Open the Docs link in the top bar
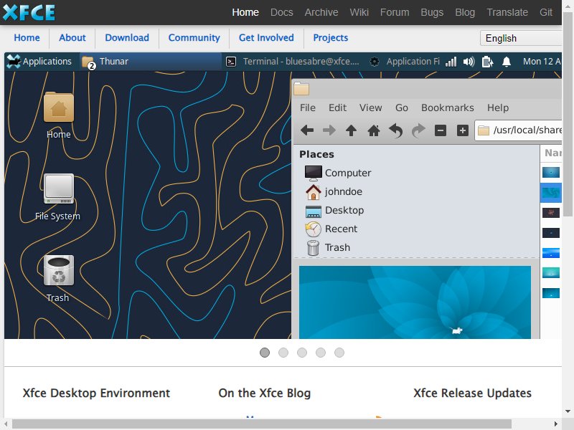The image size is (574, 430). 282,12
